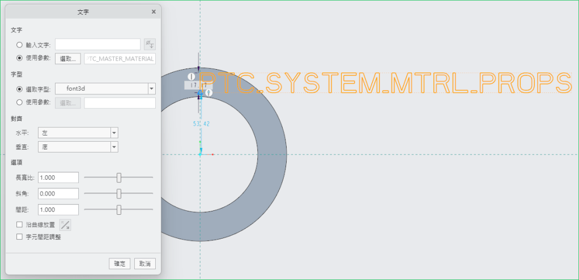Screen dimensions: 579x280
Task: Click the text symbol insert icon
Action: pyautogui.click(x=150, y=44)
